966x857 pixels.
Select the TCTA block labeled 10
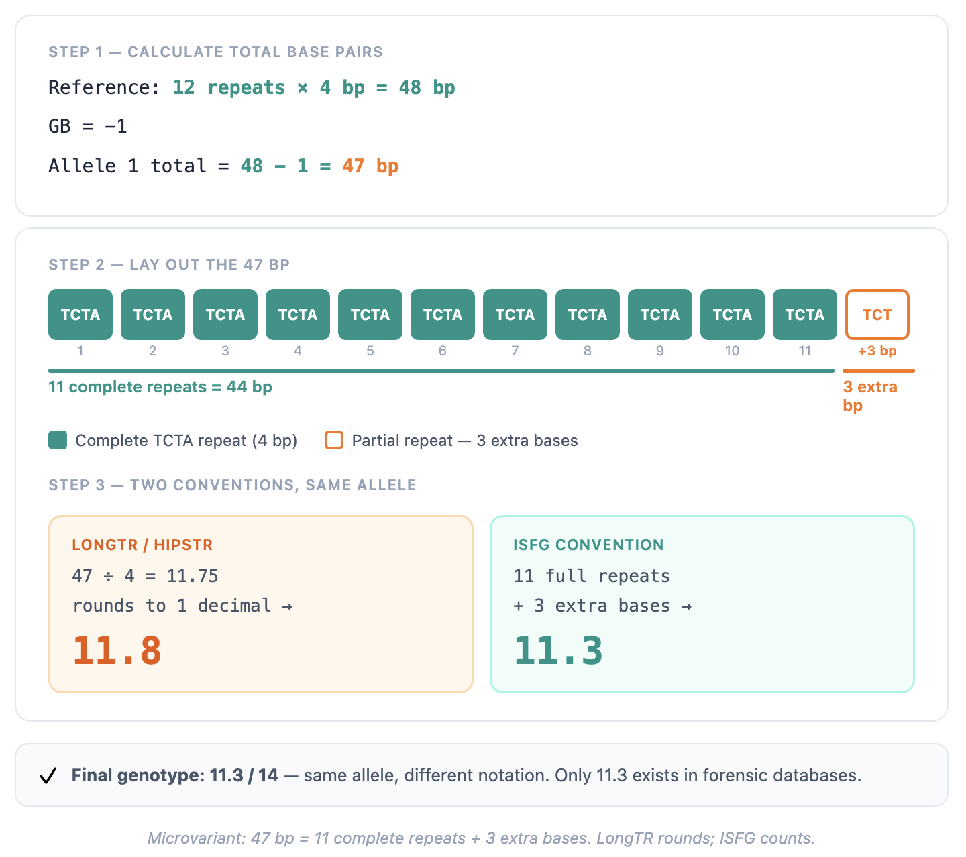pyautogui.click(x=733, y=315)
